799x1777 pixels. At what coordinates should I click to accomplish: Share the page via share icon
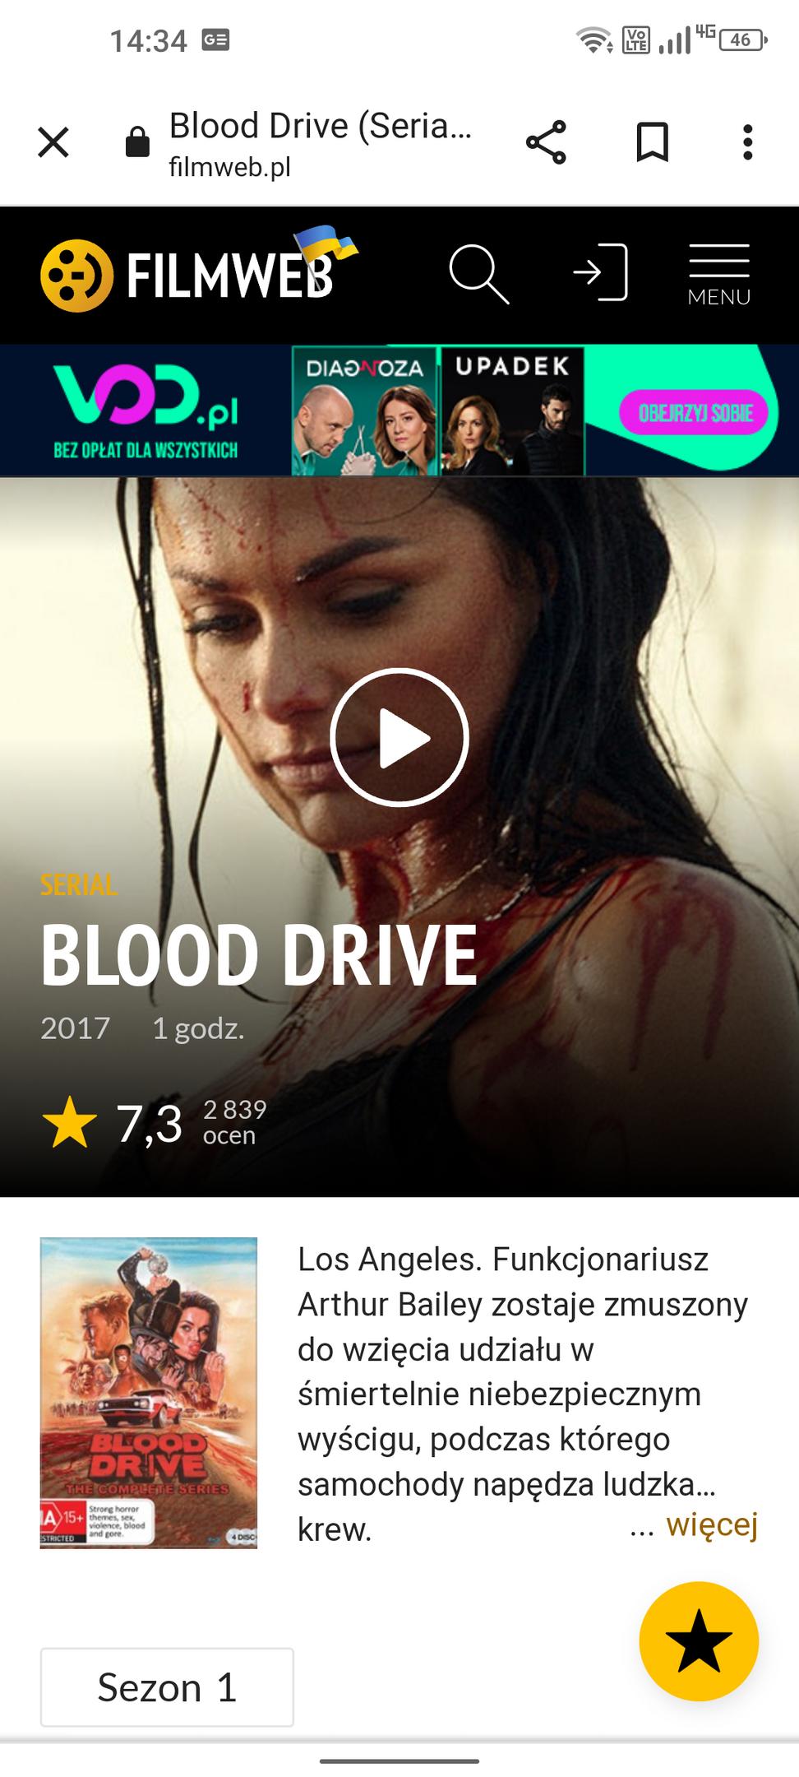[x=547, y=142]
